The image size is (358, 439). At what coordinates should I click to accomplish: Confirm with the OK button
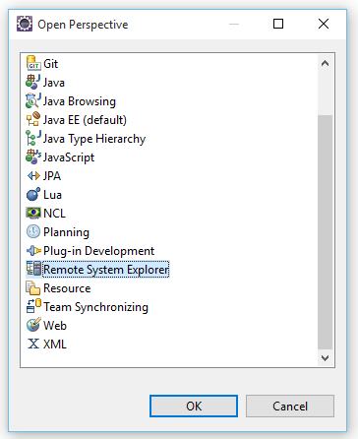194,407
